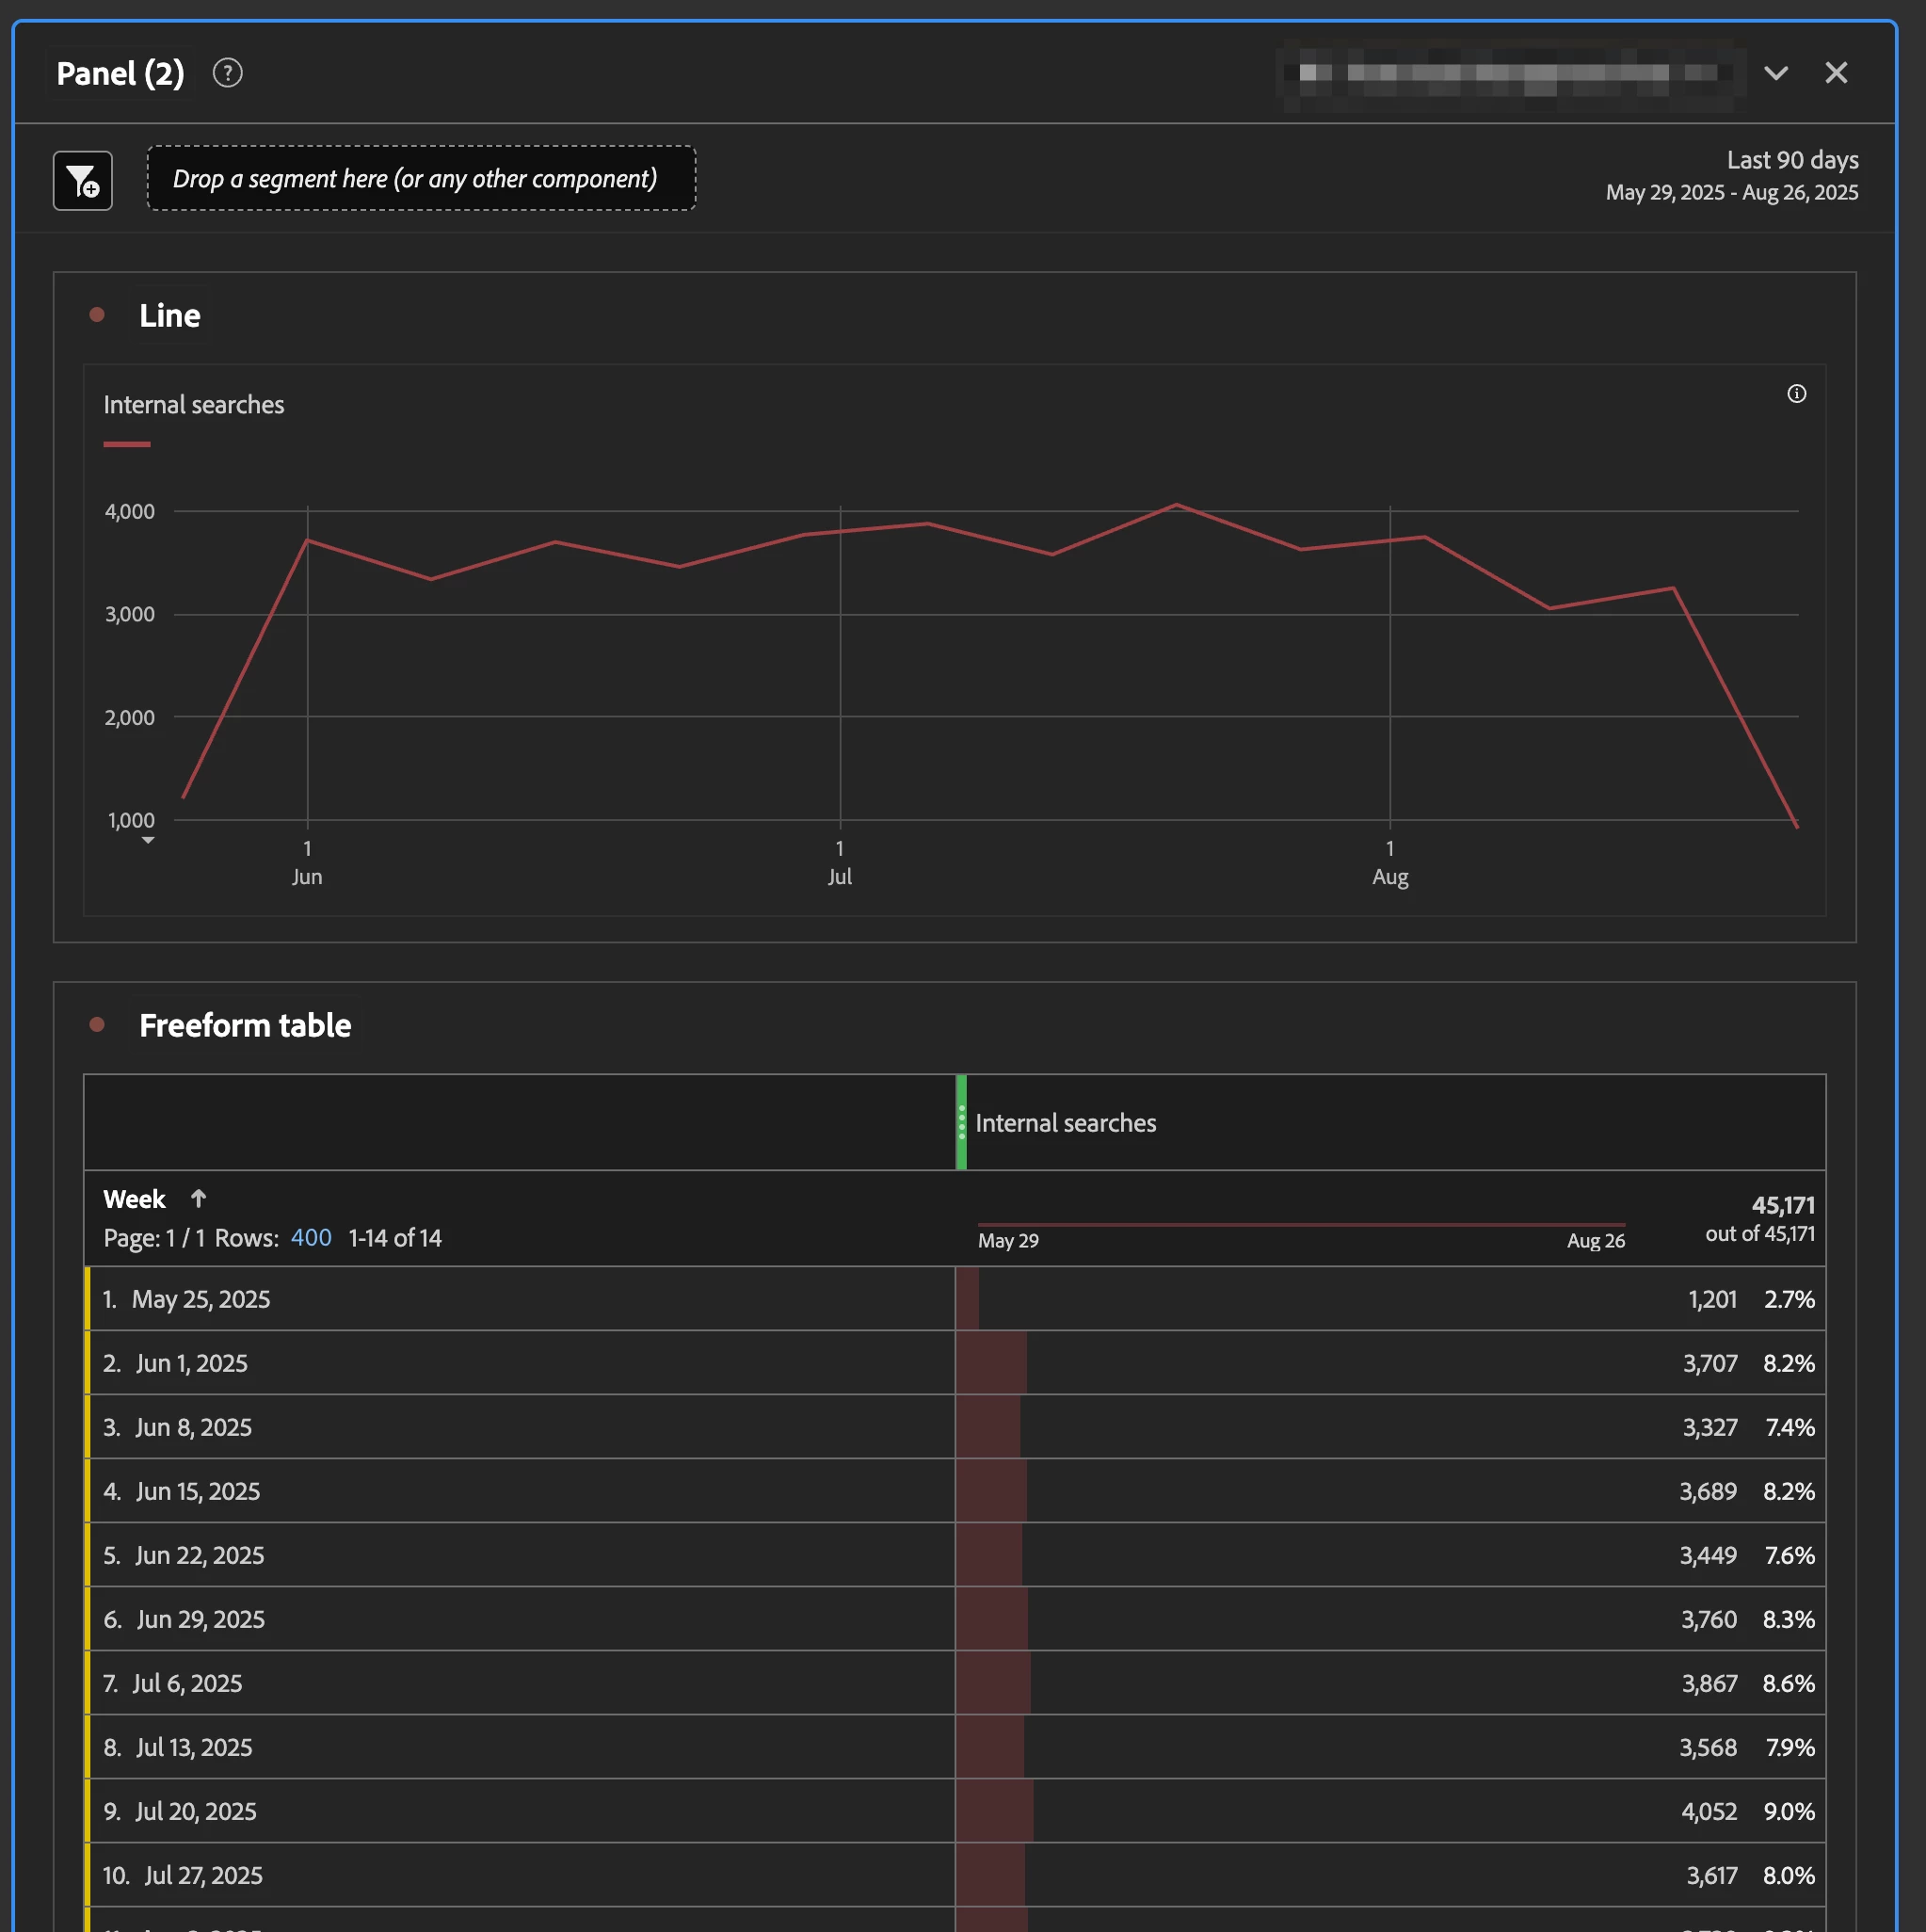Viewport: 1926px width, 1932px height.
Task: Click the Week column sort arrow
Action: (x=198, y=1198)
